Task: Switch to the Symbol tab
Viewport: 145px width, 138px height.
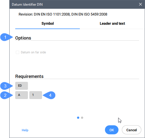Action: 48,23
